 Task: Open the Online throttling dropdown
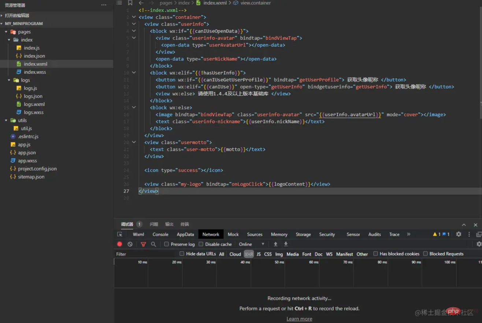coord(251,244)
